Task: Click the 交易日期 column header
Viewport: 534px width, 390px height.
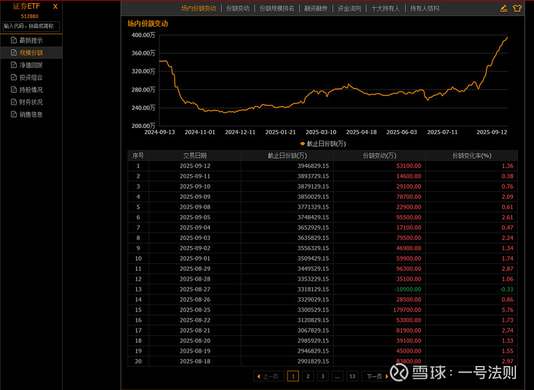Action: [x=195, y=155]
